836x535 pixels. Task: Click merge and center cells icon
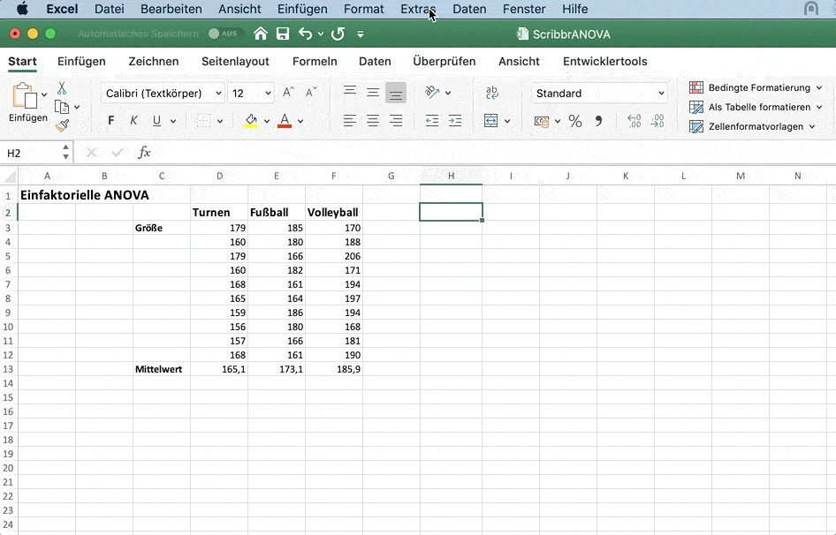(490, 121)
